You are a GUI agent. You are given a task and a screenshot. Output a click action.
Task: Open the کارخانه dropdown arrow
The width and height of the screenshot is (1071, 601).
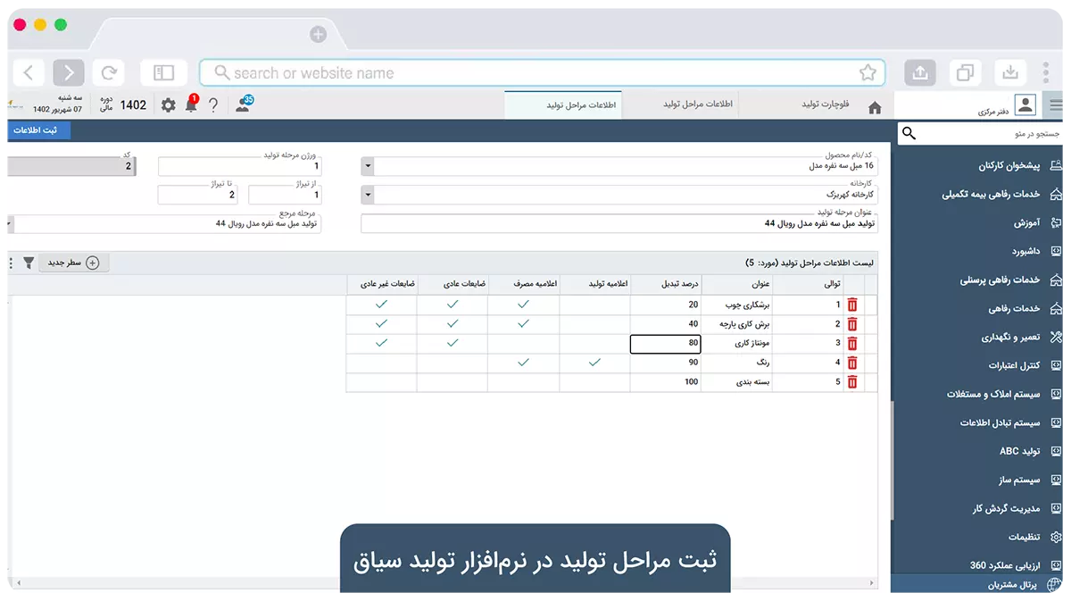pyautogui.click(x=368, y=194)
